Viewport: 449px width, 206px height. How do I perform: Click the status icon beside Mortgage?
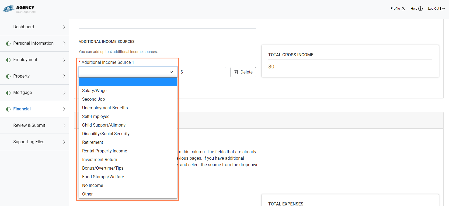[8, 93]
